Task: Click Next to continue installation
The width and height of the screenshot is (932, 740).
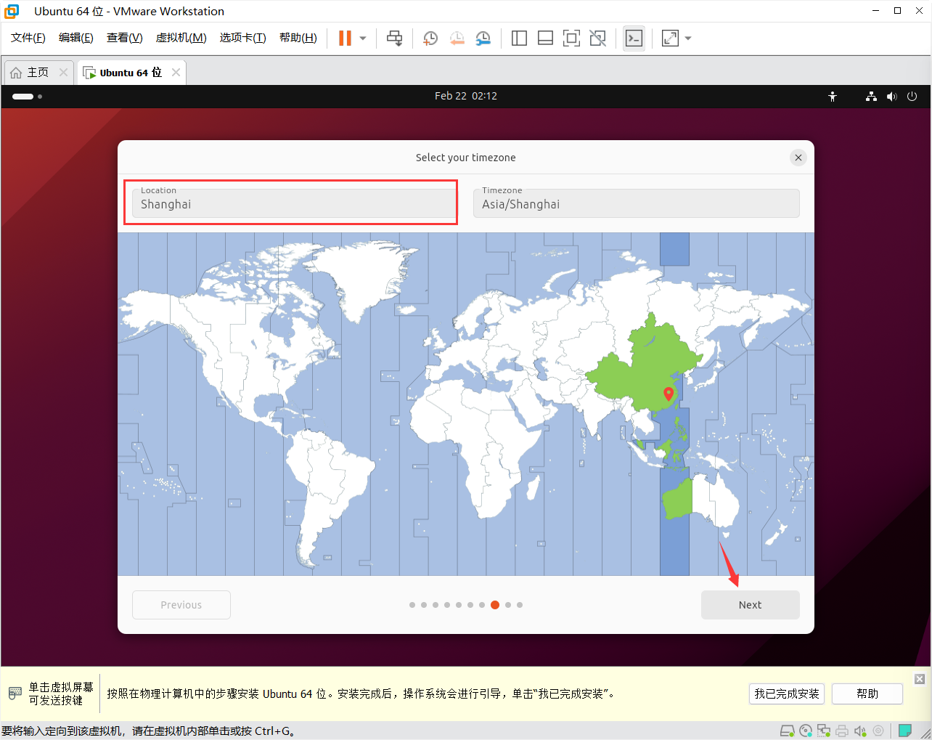Action: tap(751, 605)
